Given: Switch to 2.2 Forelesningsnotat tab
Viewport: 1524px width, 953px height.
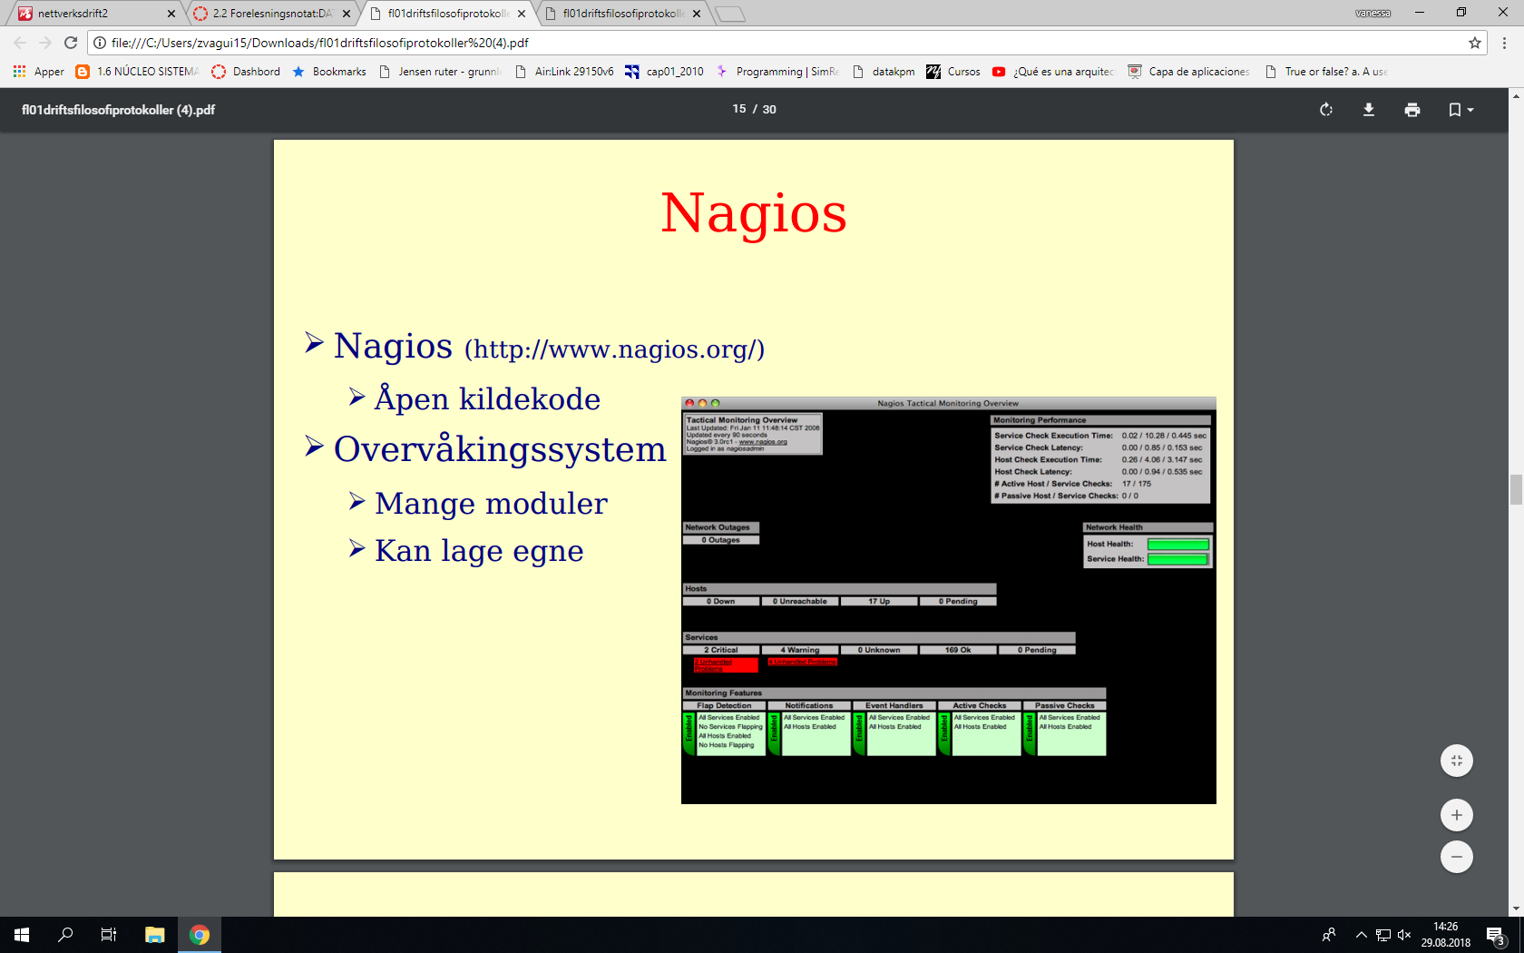Looking at the screenshot, I should (x=272, y=14).
